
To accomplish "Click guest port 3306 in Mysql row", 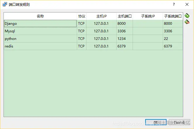I will tap(173, 31).
